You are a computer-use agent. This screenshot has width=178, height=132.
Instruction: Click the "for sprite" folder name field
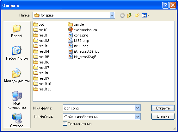(71, 15)
